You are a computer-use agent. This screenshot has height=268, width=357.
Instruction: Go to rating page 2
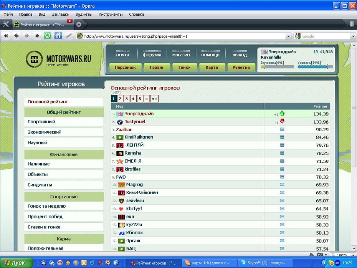(120, 99)
